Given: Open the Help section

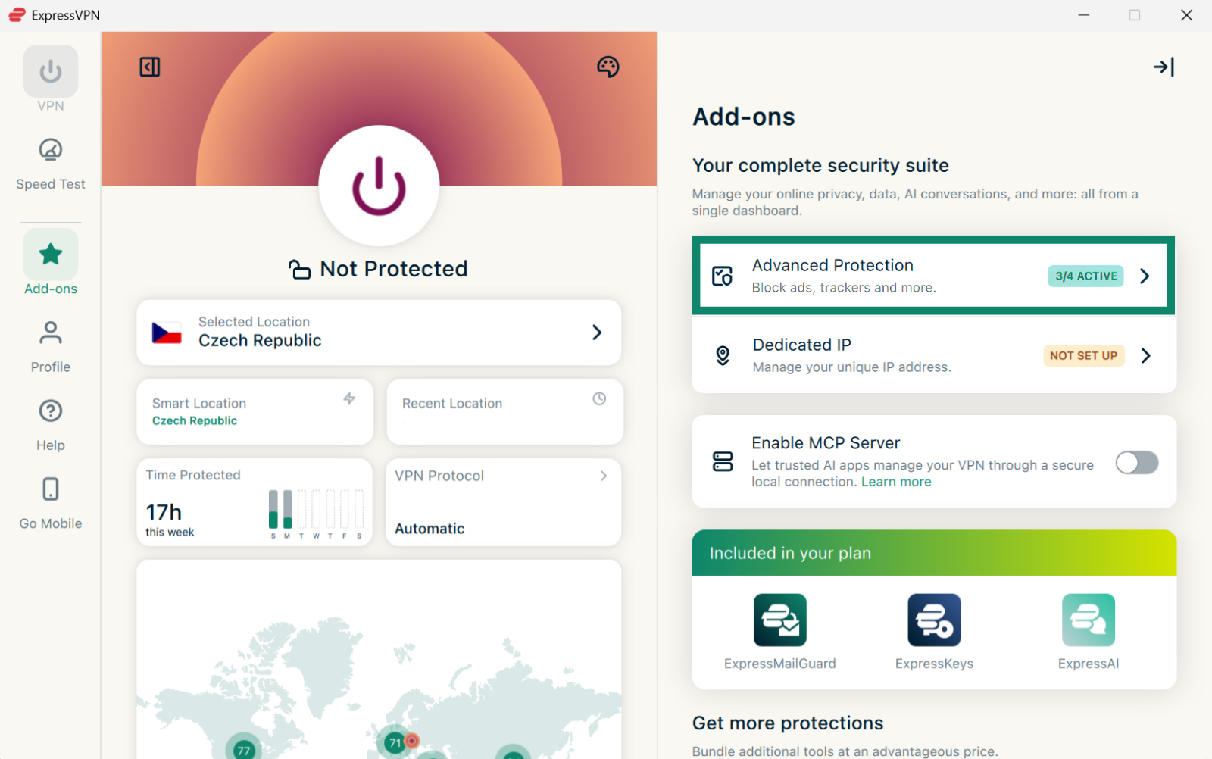Looking at the screenshot, I should 51,425.
